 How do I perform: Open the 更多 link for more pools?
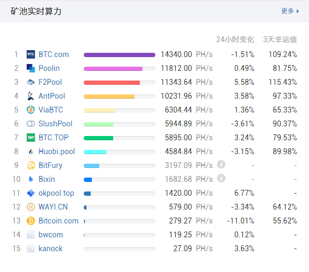click(x=290, y=11)
